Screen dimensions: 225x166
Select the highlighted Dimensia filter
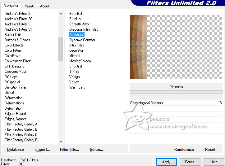point(76,35)
